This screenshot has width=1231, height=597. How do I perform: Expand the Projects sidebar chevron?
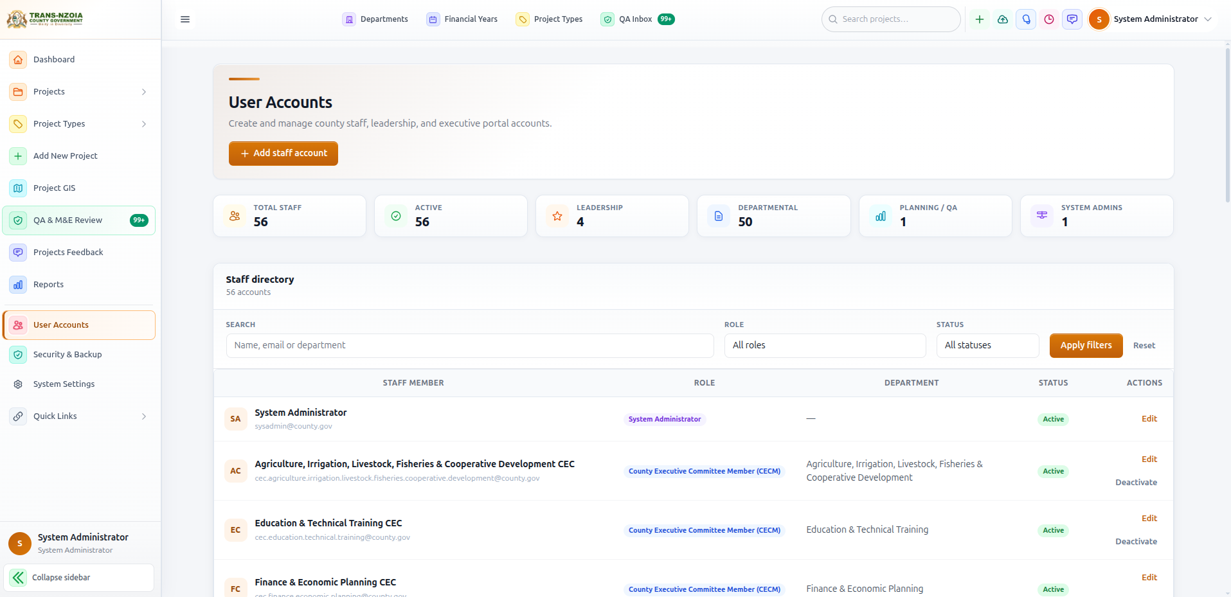pos(144,92)
